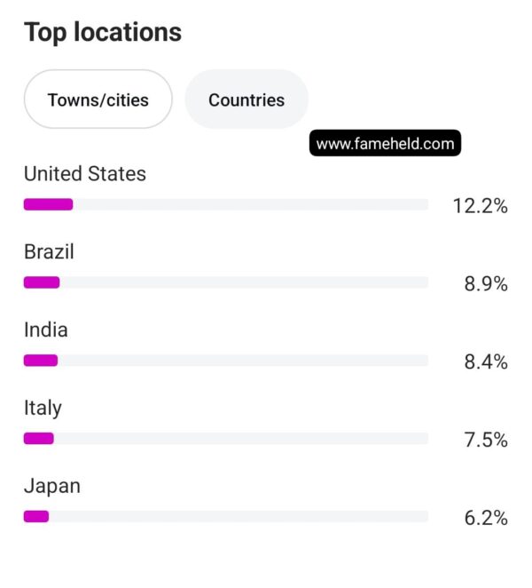
Task: Select the India label
Action: pyautogui.click(x=46, y=330)
